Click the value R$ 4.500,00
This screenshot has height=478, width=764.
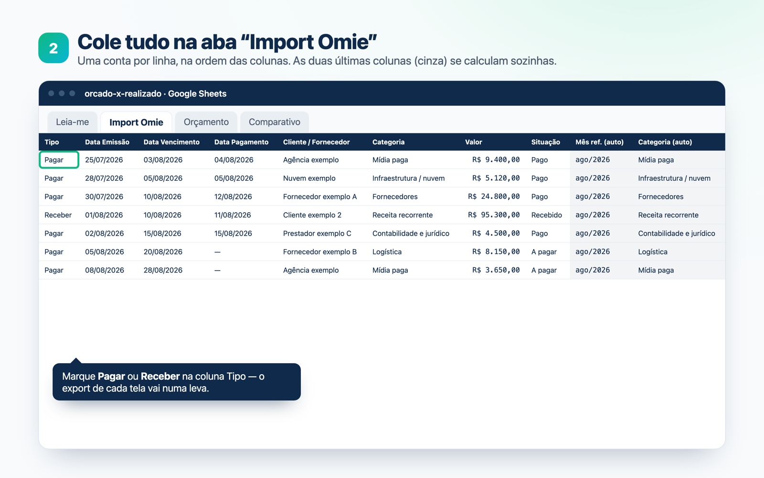pyautogui.click(x=496, y=233)
